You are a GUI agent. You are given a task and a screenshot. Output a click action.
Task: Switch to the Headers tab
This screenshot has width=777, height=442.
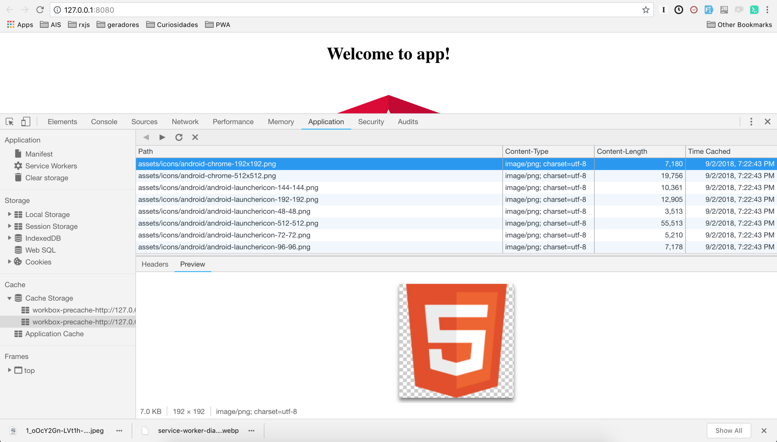[155, 264]
